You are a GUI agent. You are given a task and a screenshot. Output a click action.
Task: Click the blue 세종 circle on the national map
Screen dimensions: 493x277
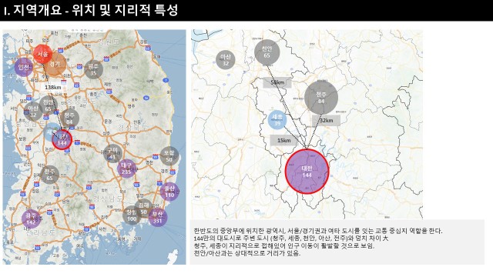[x=51, y=132]
